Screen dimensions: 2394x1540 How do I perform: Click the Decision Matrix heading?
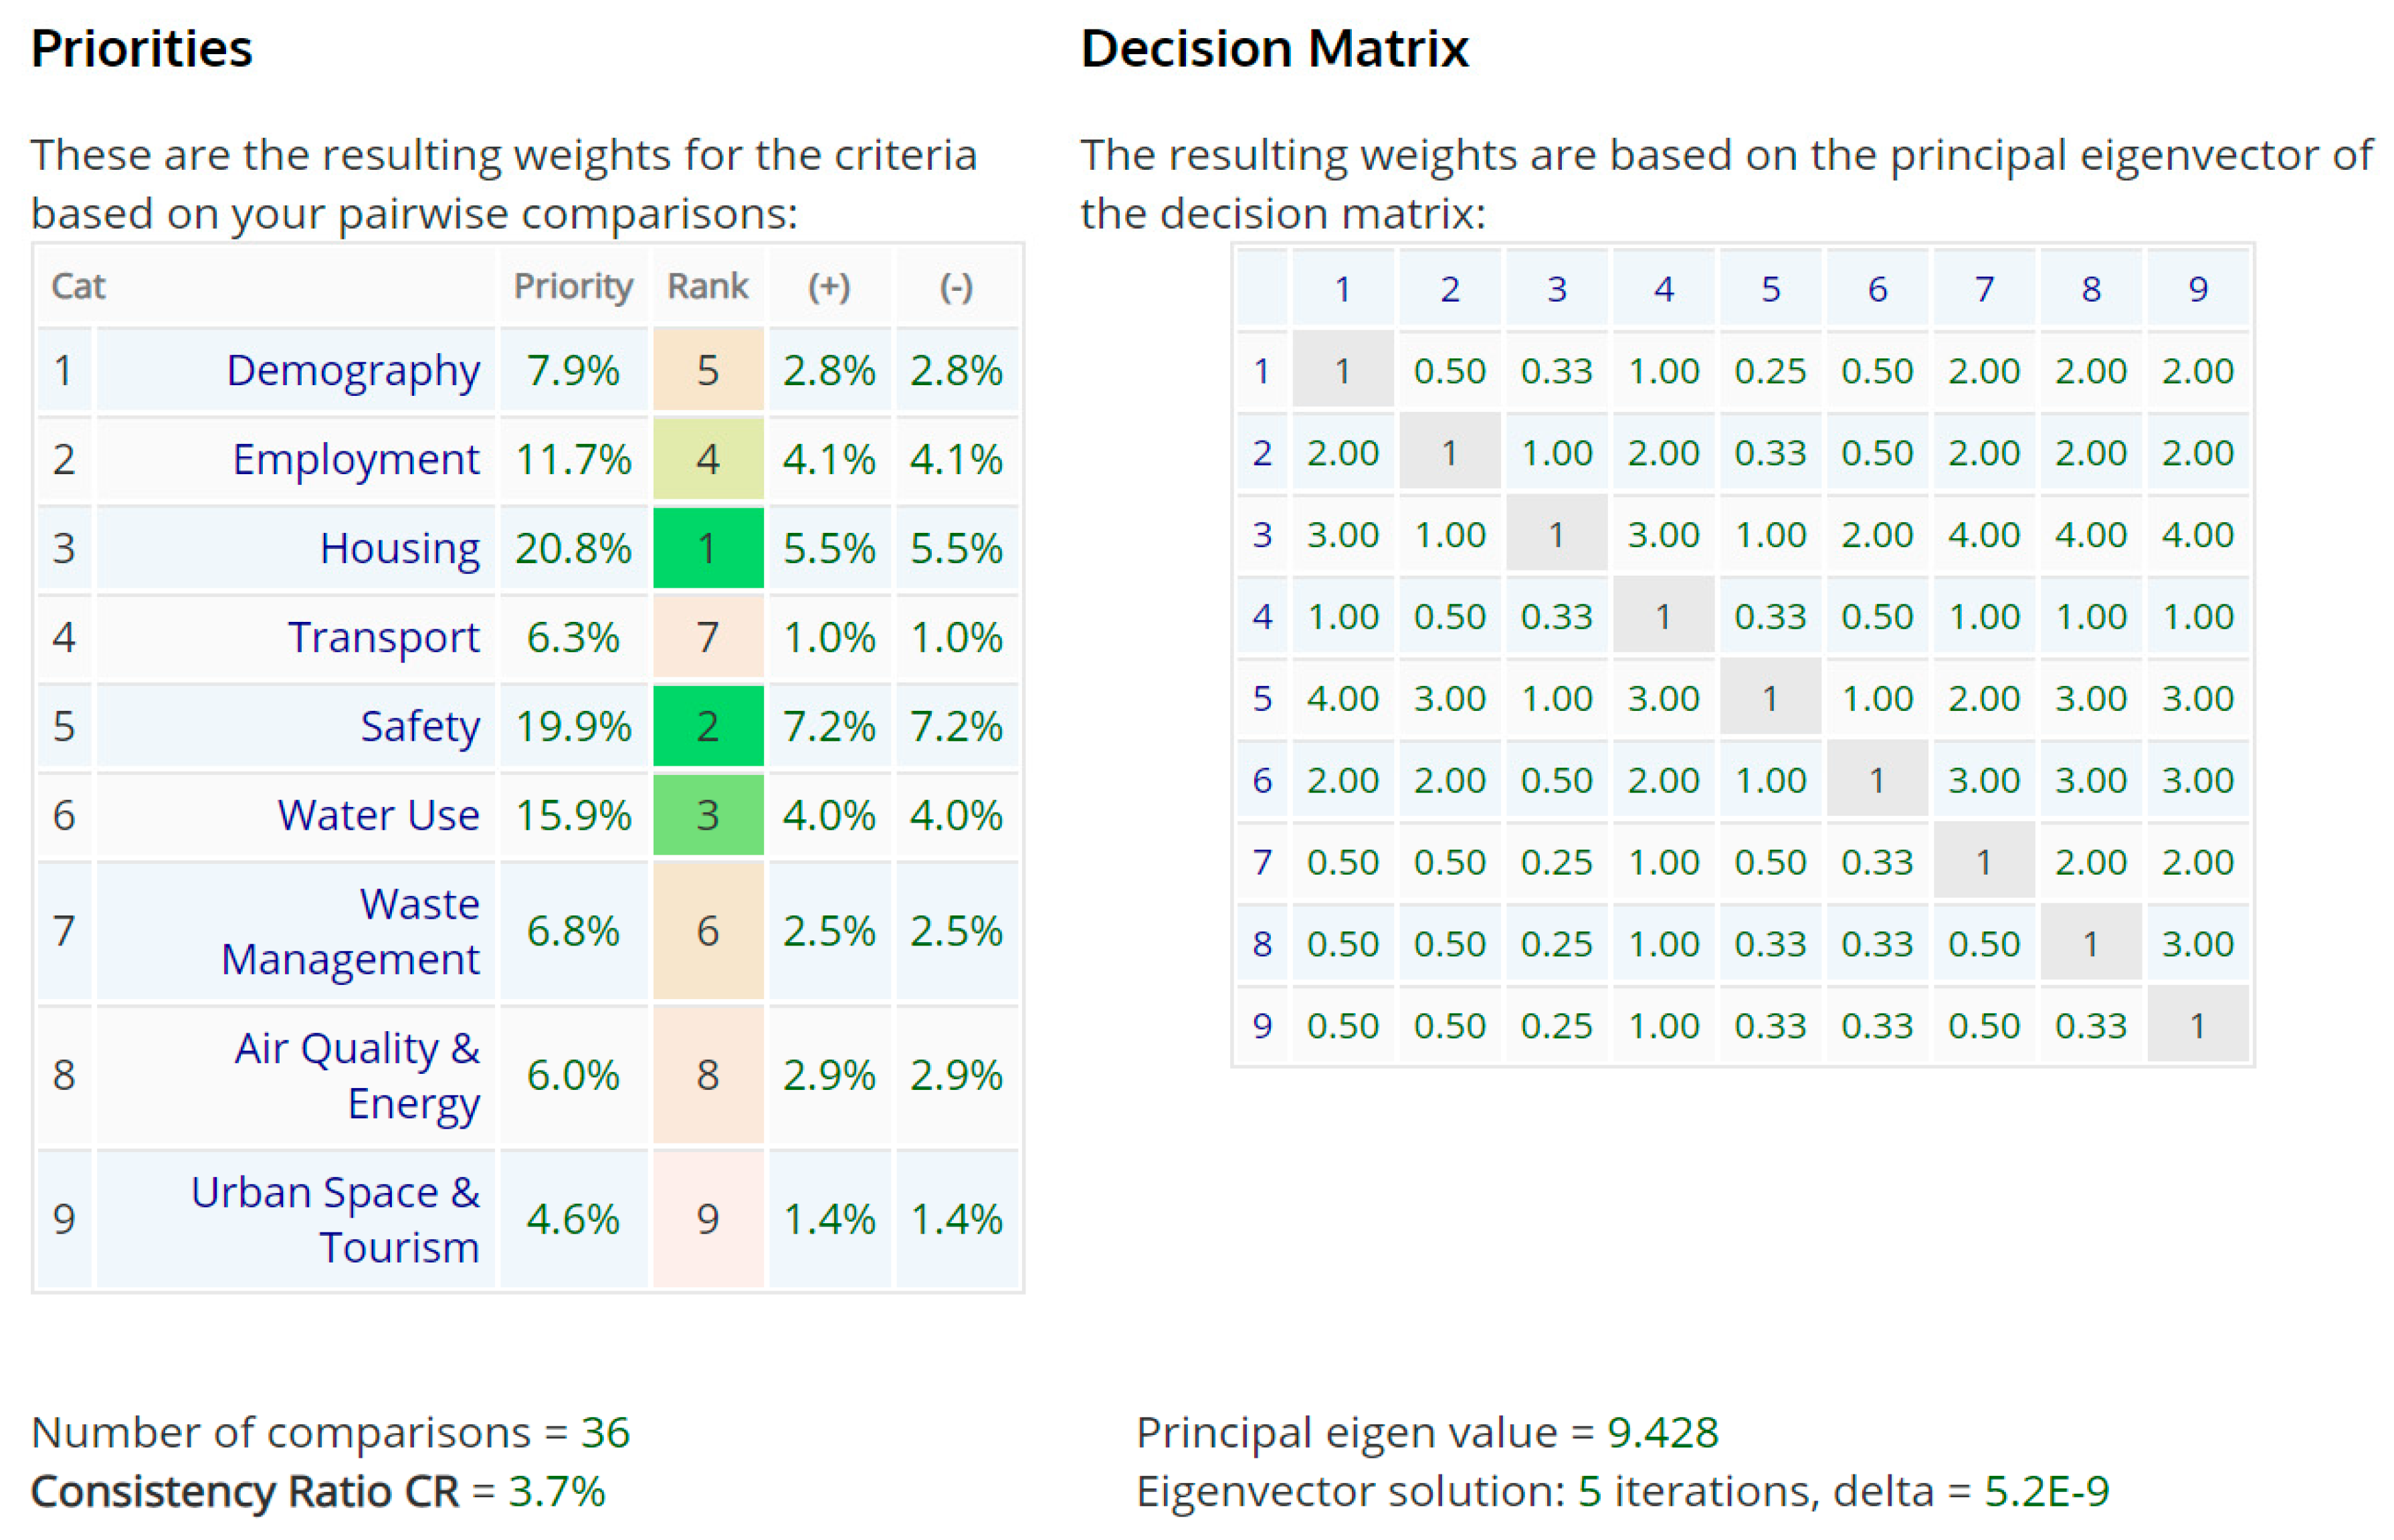(1274, 48)
